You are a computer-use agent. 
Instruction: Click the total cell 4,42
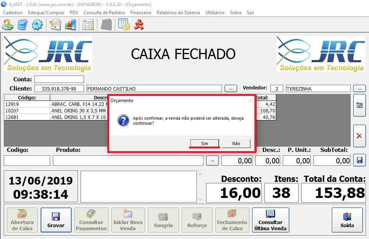(x=266, y=104)
